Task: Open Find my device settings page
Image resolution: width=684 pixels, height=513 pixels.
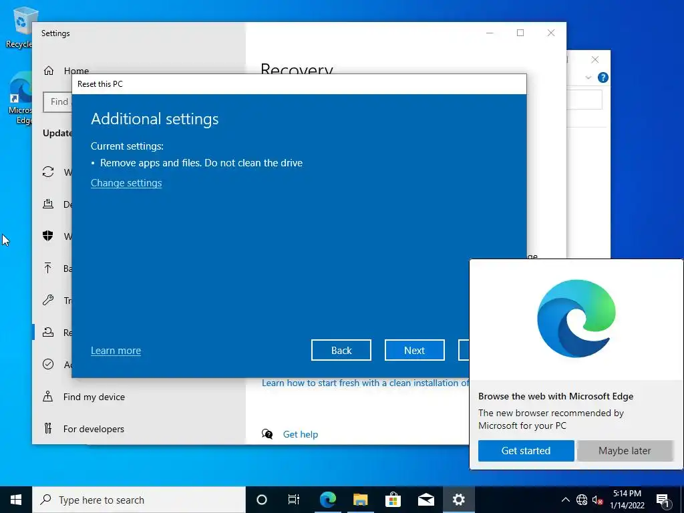Action: pos(94,397)
